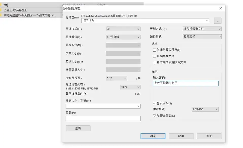Click the "/ 12" total threads text
The image size is (243, 148).
point(138,78)
